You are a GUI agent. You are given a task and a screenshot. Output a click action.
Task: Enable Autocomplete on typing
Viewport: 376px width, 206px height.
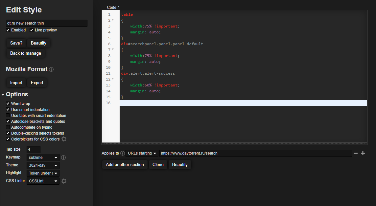pos(8,127)
